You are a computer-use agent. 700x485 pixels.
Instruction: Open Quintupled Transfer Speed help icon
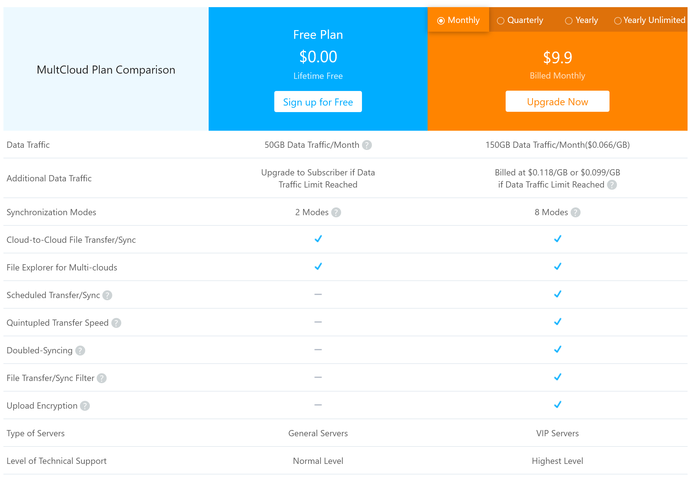(x=116, y=323)
